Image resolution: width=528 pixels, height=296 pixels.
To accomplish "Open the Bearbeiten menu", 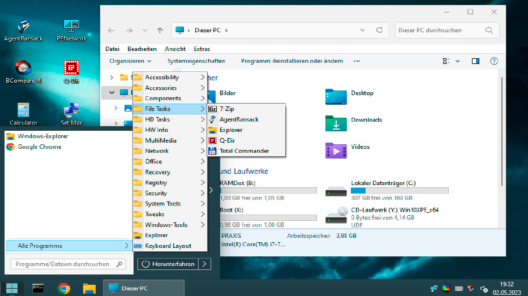I will (x=142, y=49).
